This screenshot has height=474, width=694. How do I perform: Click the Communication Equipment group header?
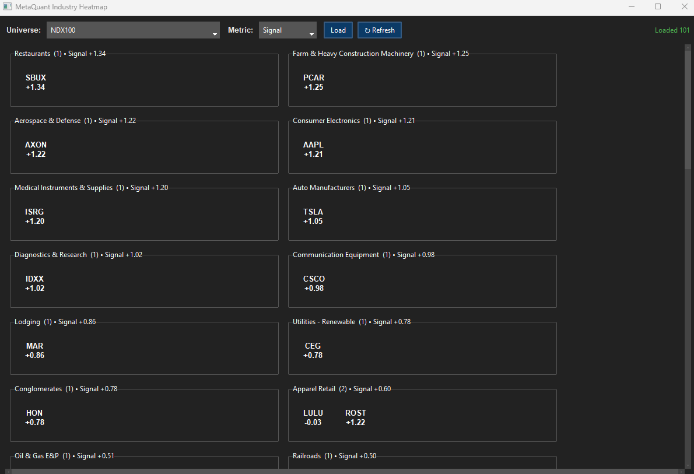(363, 255)
